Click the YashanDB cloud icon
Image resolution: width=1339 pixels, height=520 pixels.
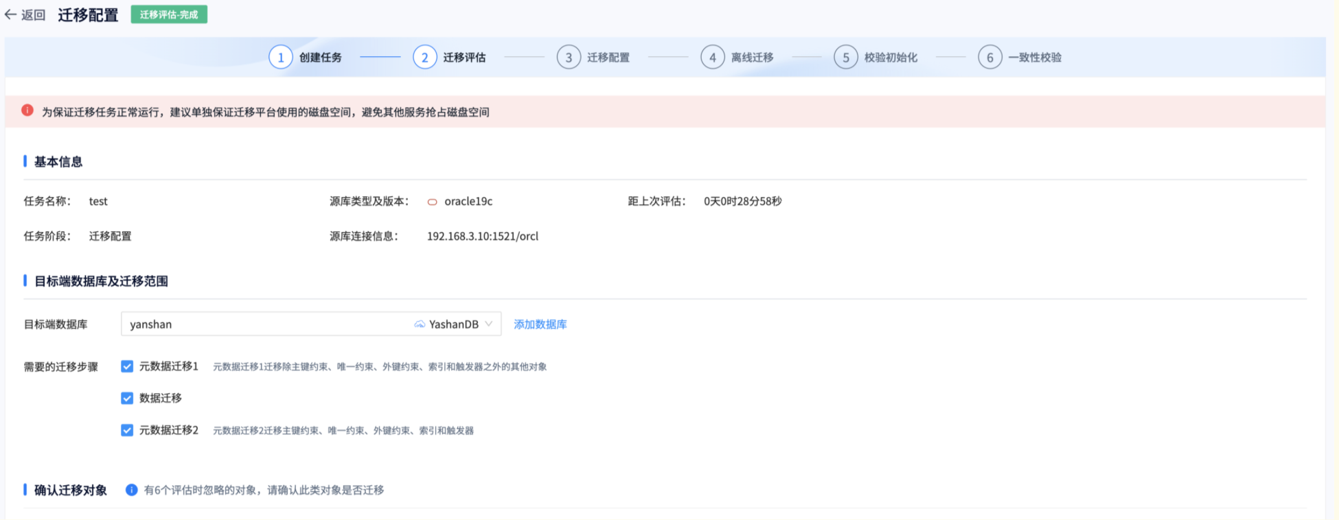(420, 324)
